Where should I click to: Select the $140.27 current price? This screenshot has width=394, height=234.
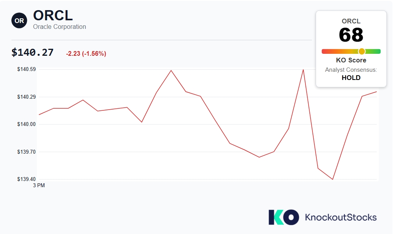[x=32, y=53]
